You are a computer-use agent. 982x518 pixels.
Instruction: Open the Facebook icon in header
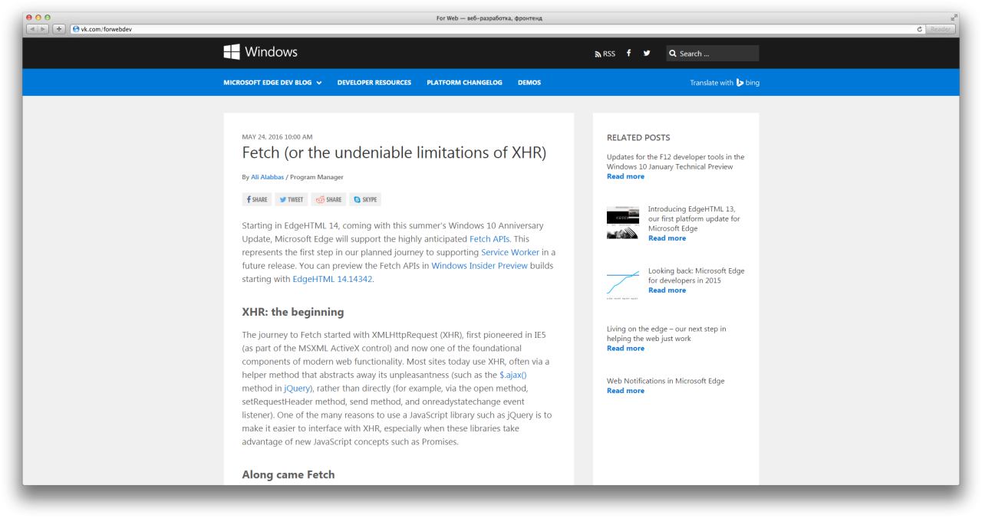(629, 53)
